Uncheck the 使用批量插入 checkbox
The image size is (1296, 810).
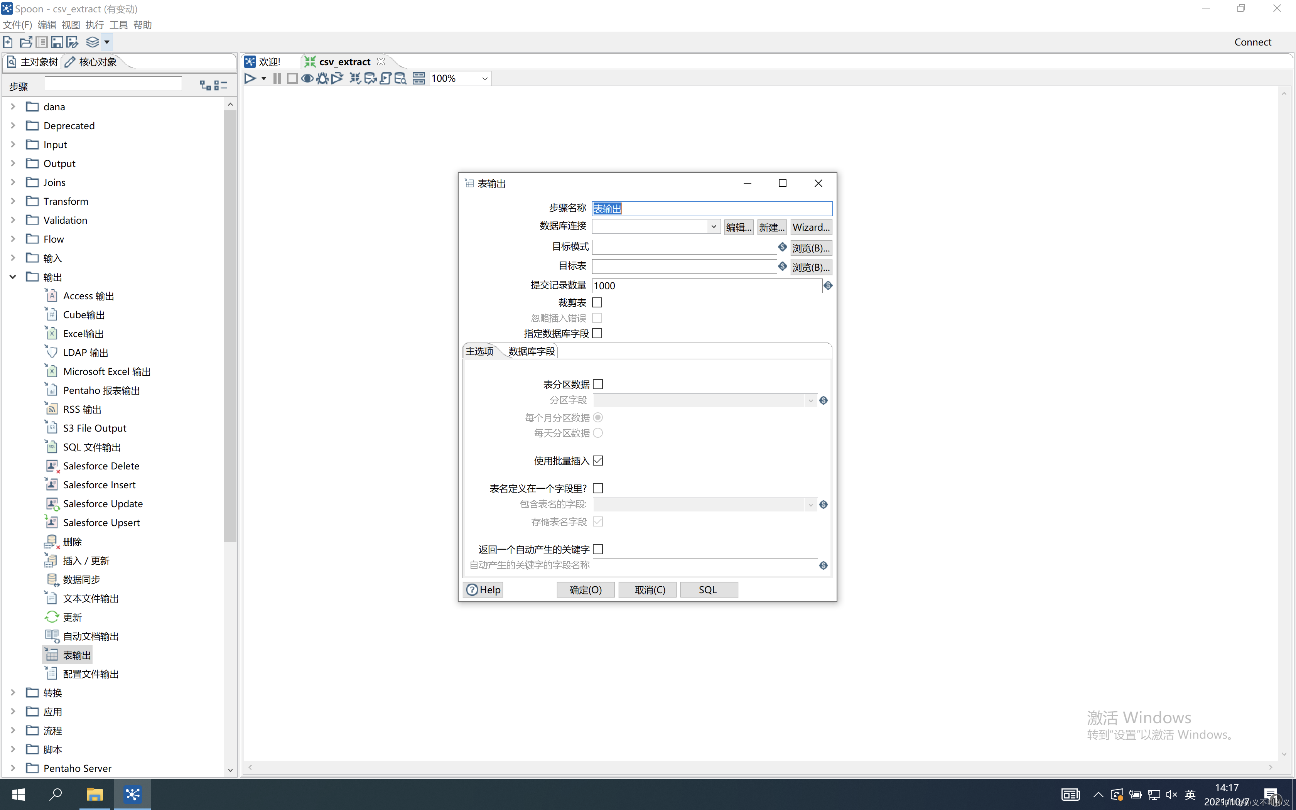597,461
